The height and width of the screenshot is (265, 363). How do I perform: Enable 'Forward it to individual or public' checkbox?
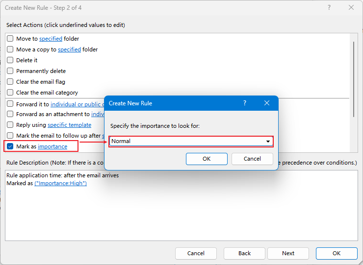point(10,104)
